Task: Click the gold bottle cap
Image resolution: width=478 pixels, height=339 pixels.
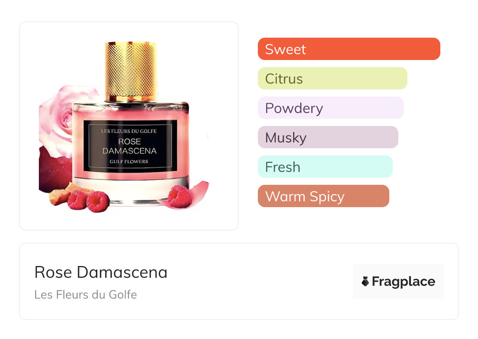Action: point(131,71)
